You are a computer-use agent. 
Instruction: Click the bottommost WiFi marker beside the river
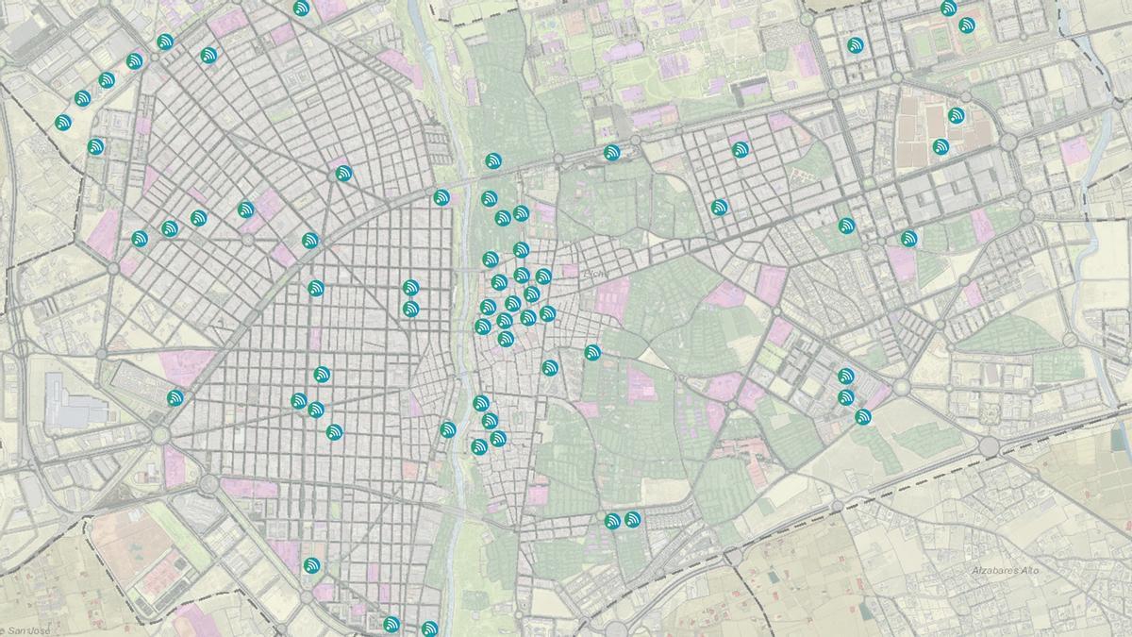(430, 629)
